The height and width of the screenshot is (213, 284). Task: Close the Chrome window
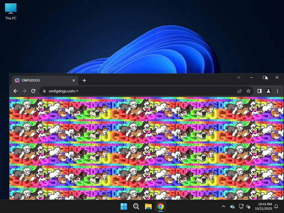point(277,78)
